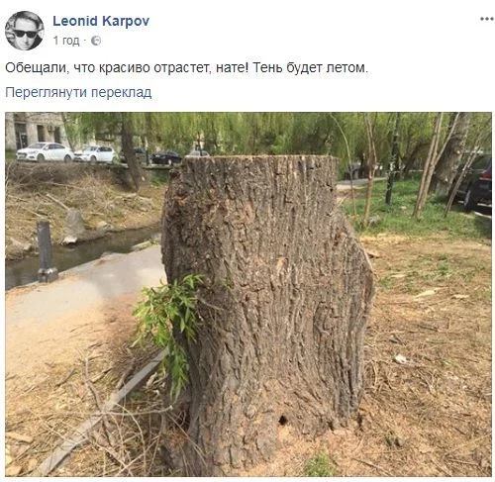Open Leonid Karpov's profile picture
The image size is (495, 482).
24,31
